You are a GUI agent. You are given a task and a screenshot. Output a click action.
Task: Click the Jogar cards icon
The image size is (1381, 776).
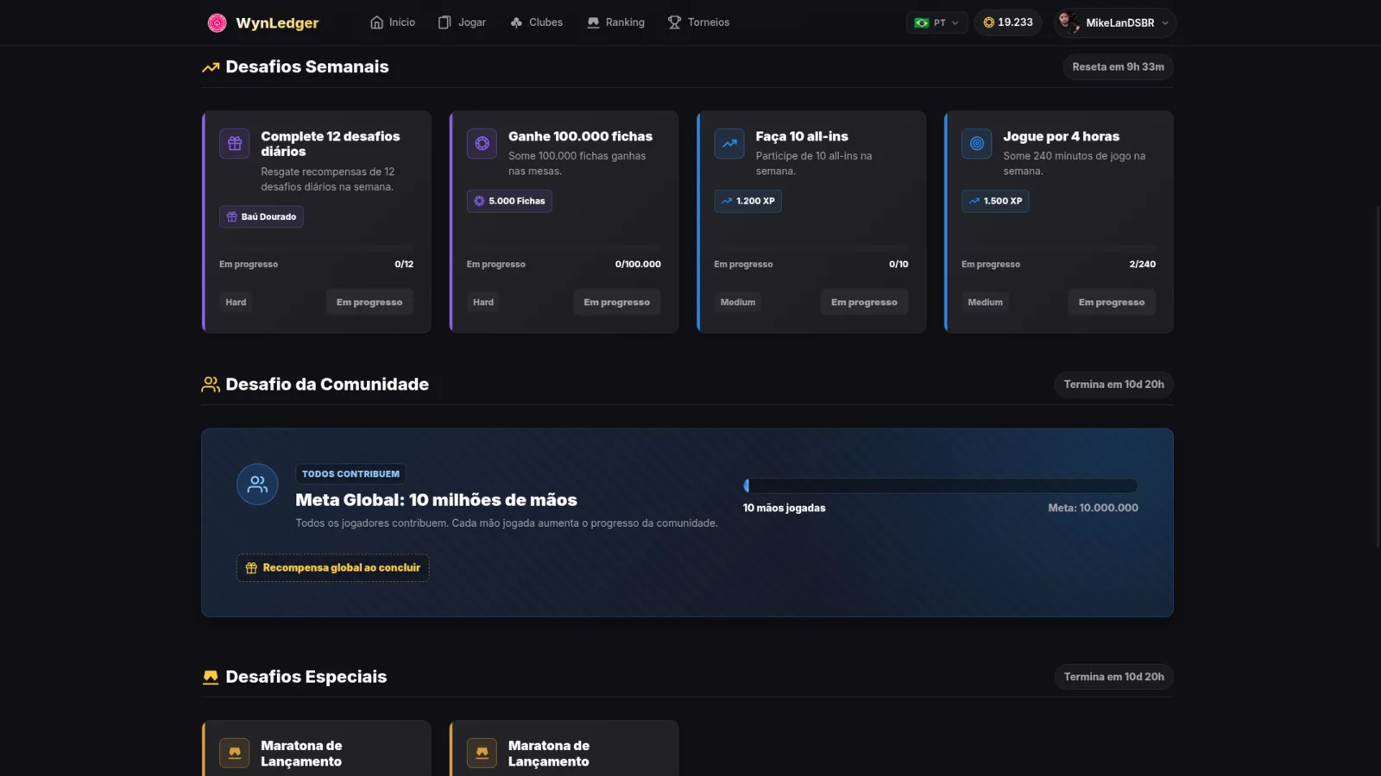[x=445, y=22]
